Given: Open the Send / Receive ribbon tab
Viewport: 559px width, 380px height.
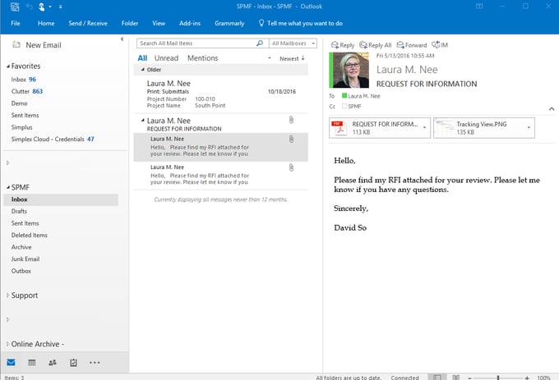Looking at the screenshot, I should (x=88, y=23).
